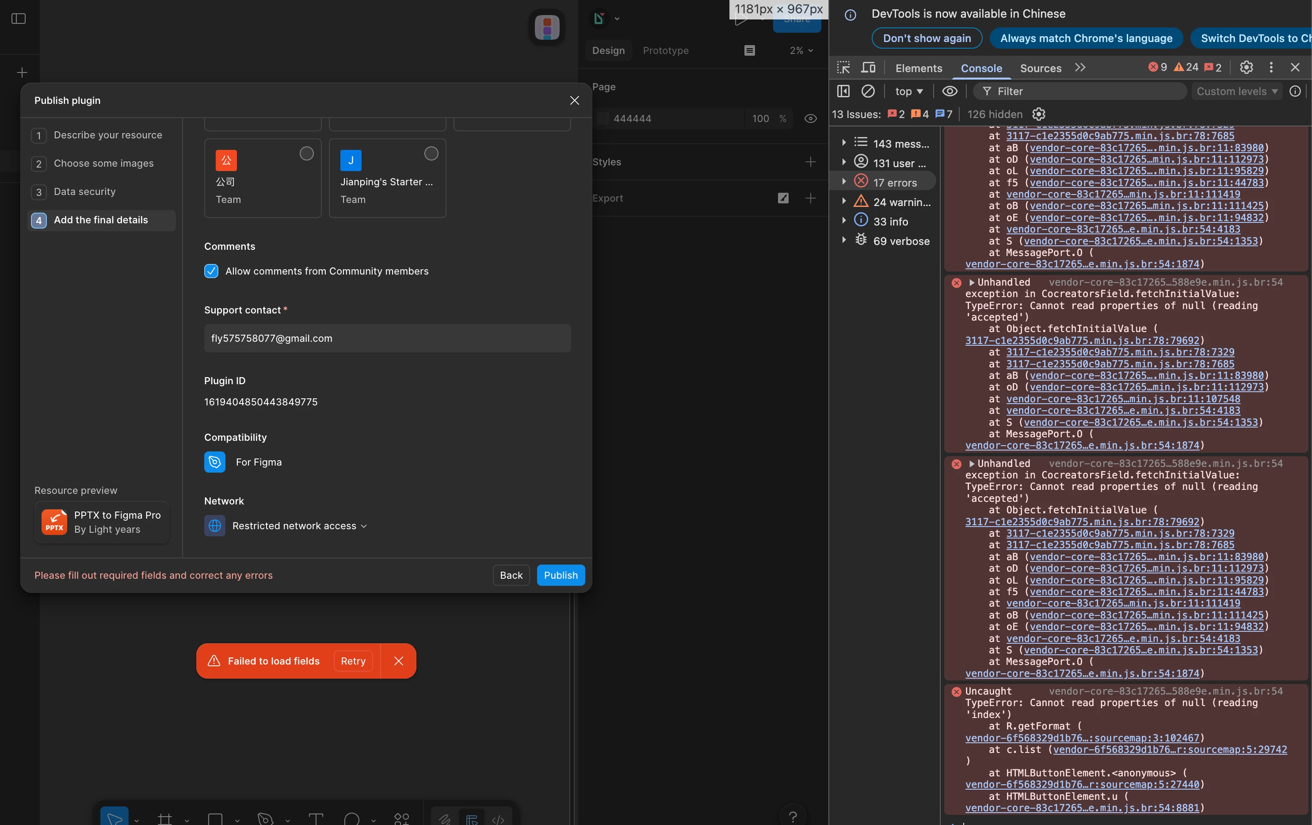Click the 444444 page color swatch
Screen dimensions: 1312x825
pos(603,119)
